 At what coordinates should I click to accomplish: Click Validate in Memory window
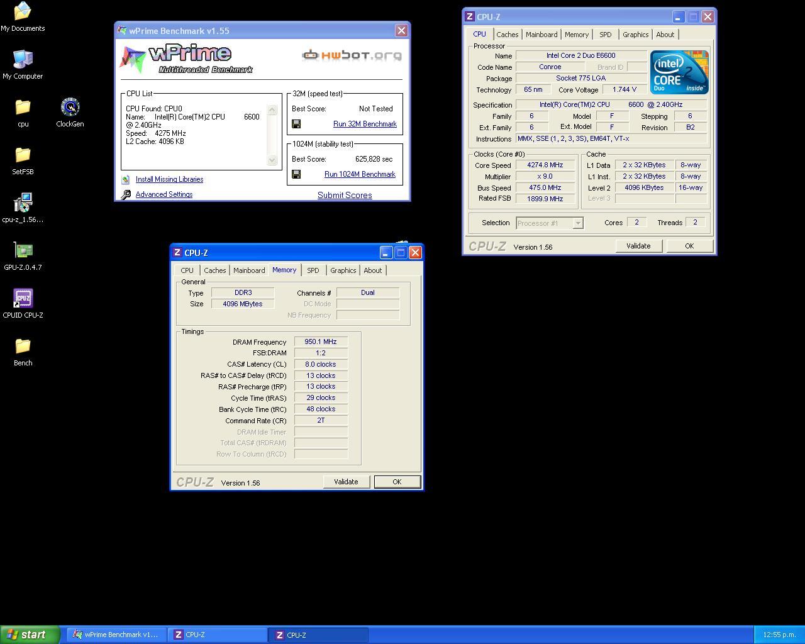point(346,482)
